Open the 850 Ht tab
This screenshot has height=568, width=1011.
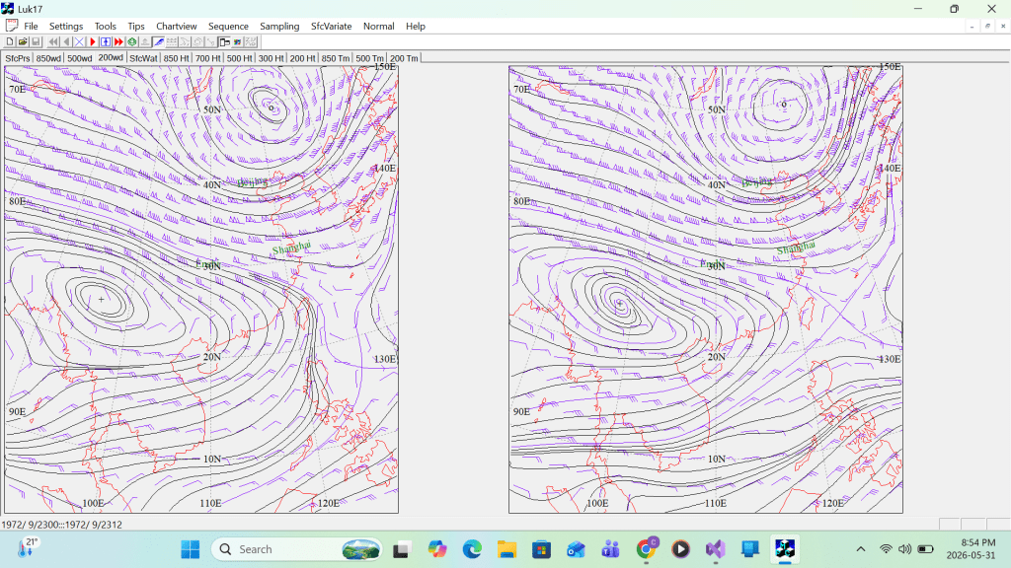176,58
